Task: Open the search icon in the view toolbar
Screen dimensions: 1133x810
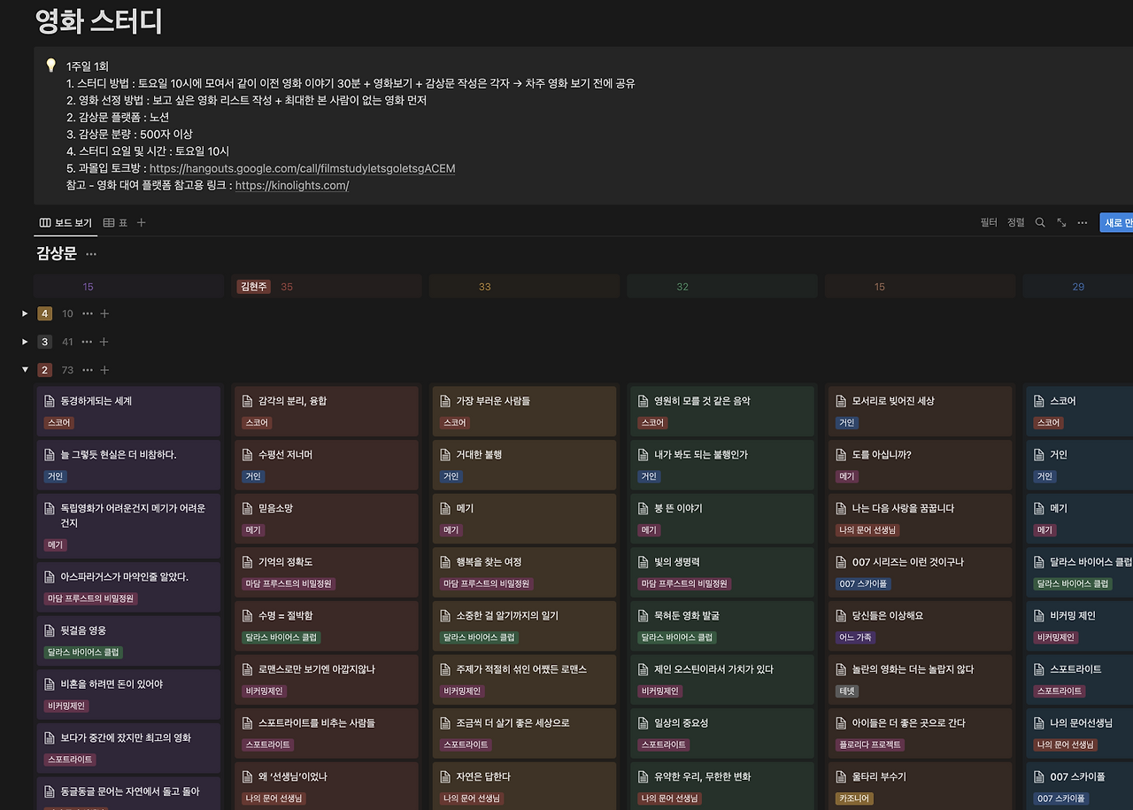Action: 1040,223
